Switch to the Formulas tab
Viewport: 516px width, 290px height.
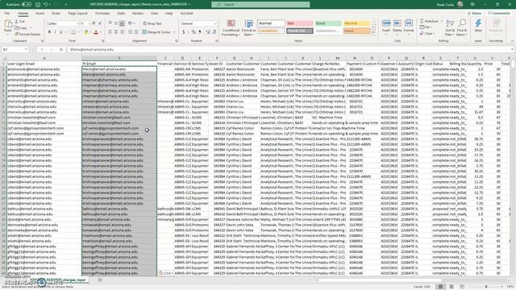[x=102, y=14]
